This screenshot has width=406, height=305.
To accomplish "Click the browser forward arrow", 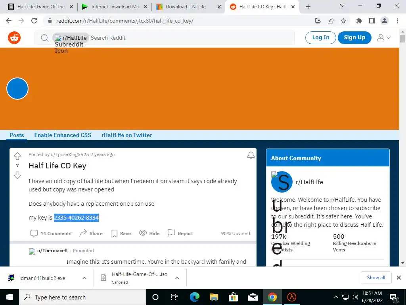I will click(x=21, y=21).
